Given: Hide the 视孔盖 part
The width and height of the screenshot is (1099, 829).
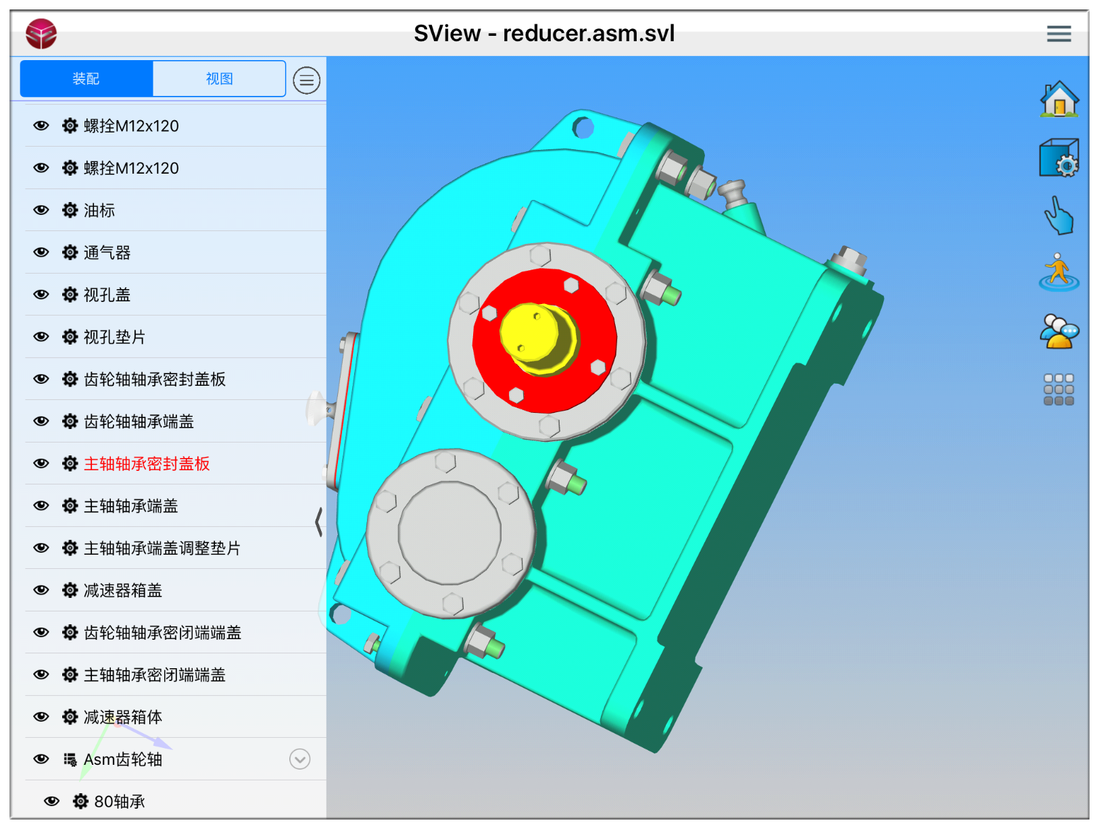Looking at the screenshot, I should (x=41, y=295).
